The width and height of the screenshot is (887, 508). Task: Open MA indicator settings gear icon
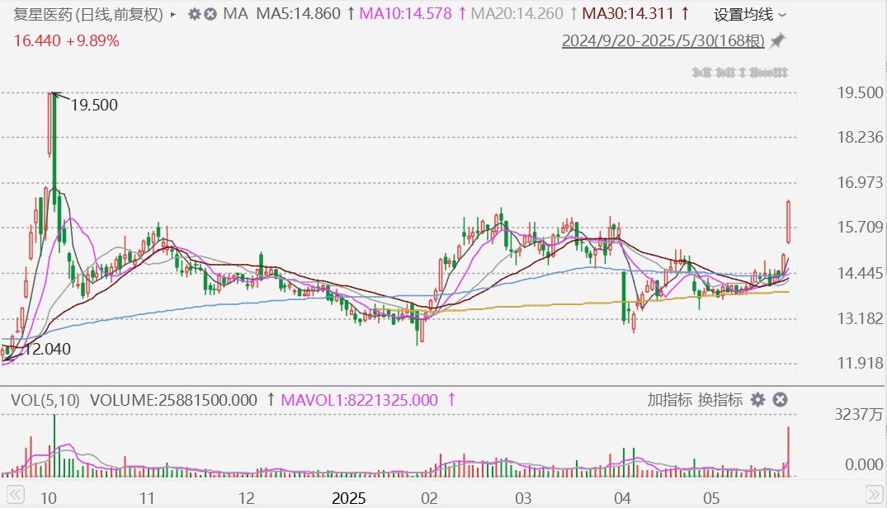point(195,14)
